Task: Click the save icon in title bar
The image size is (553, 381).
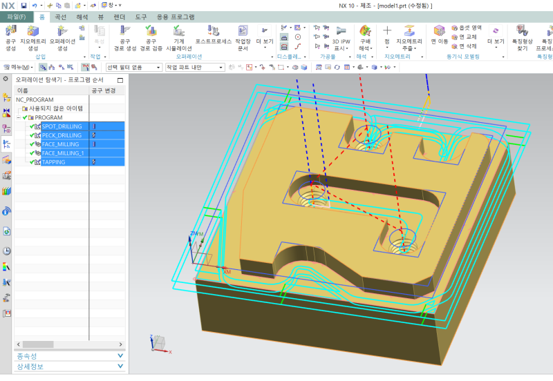Action: tap(24, 6)
